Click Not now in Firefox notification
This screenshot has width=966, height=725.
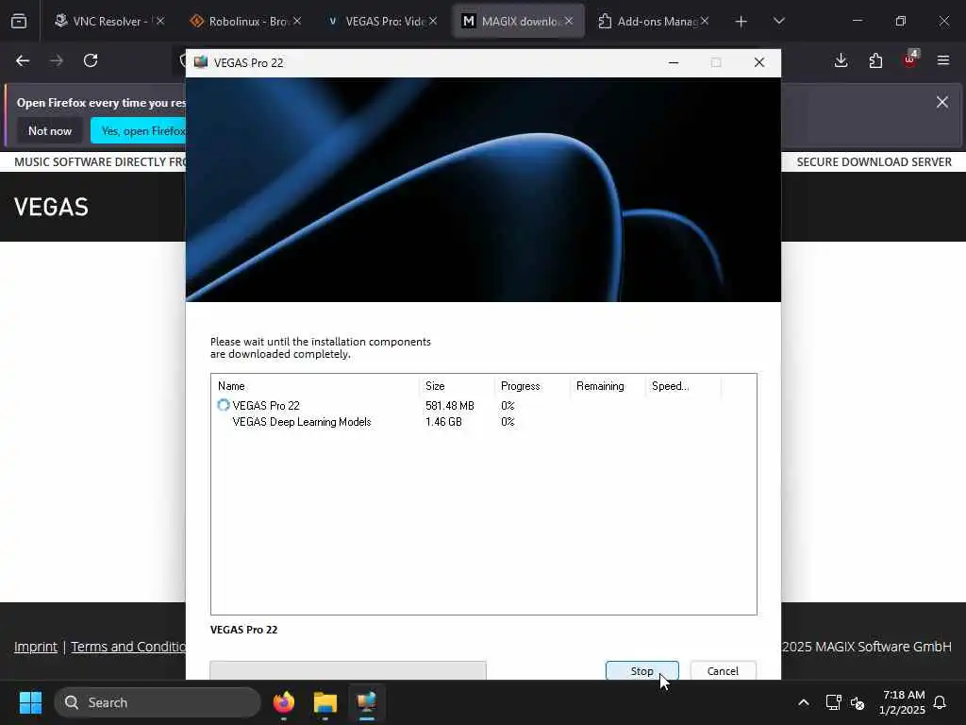point(50,130)
